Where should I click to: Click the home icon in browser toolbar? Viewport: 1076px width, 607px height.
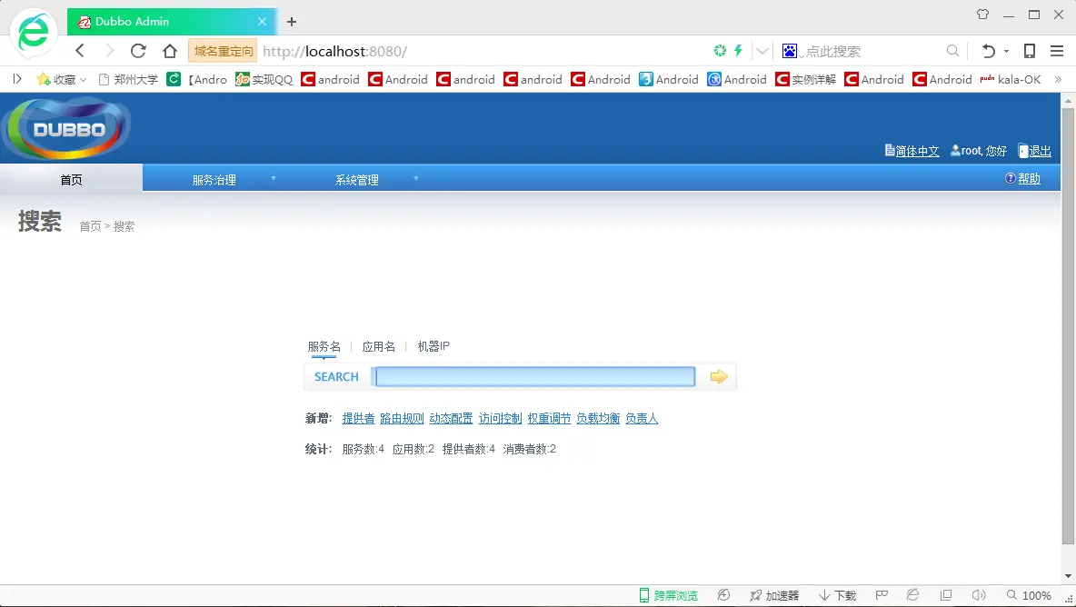[170, 51]
